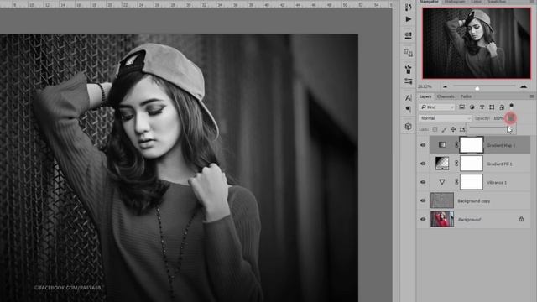
Task: Select the 'Gradient Fill 1' layer name
Action: pos(500,164)
